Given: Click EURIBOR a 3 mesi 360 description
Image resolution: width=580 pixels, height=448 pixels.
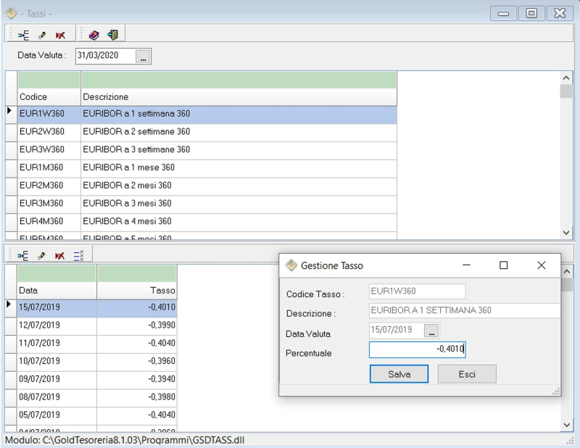Looking at the screenshot, I should coord(127,204).
